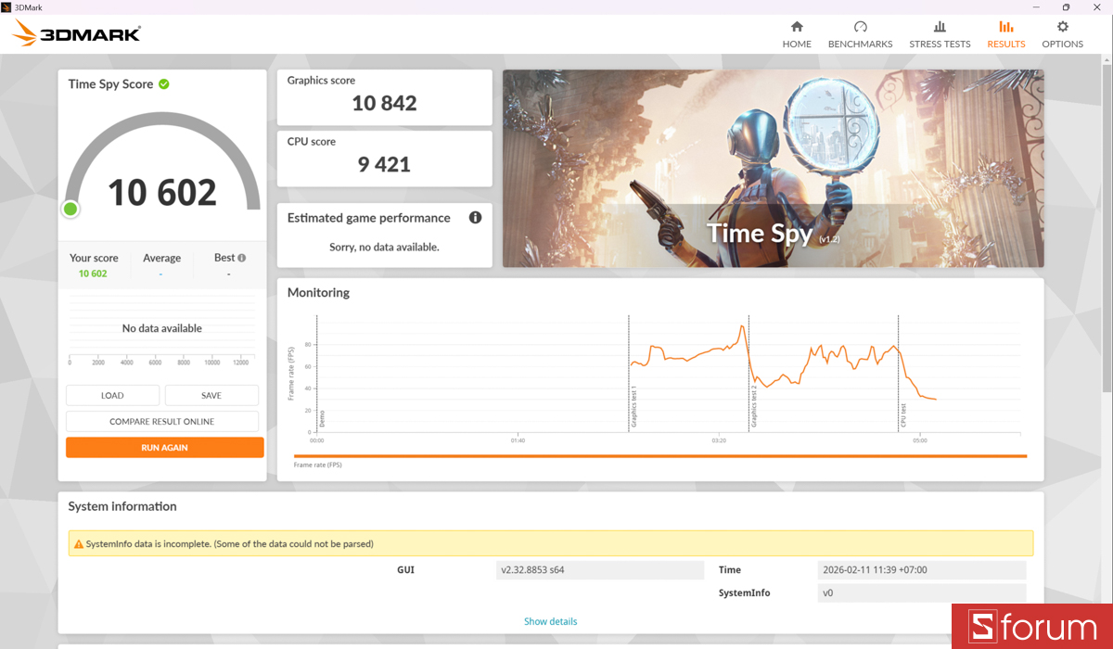This screenshot has height=649, width=1113.
Task: Click the Estimated game performance info icon
Action: click(x=475, y=217)
